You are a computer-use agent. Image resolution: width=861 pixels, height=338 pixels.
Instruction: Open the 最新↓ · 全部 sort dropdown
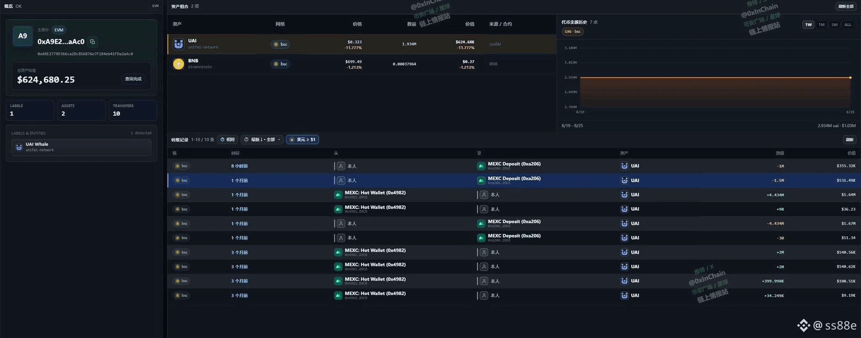pos(262,139)
